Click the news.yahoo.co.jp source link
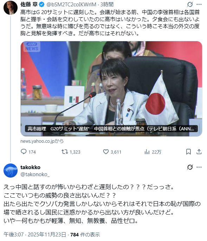 (42, 141)
